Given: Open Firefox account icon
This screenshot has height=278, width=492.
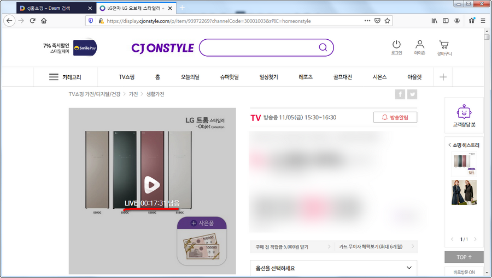Looking at the screenshot, I should [457, 21].
